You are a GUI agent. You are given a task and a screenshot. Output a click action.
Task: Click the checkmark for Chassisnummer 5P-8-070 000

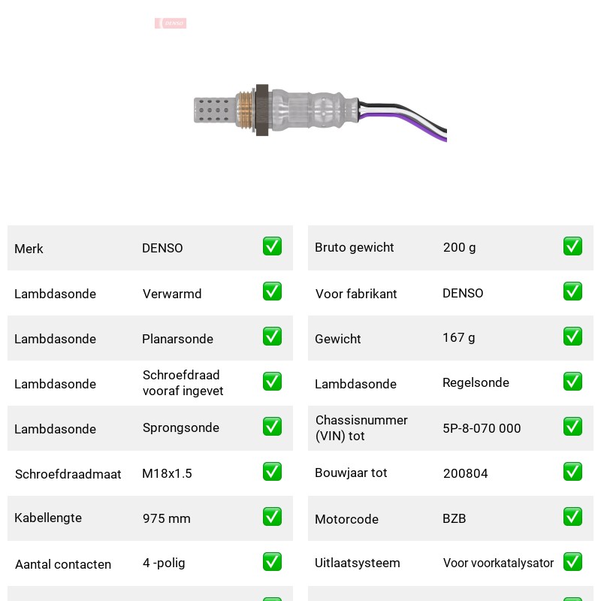pyautogui.click(x=572, y=427)
